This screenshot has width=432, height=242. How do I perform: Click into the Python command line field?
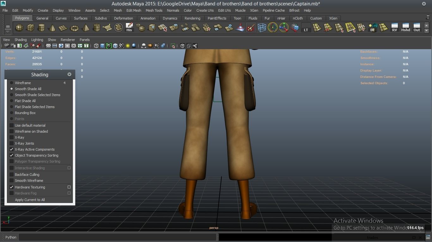coord(117,237)
